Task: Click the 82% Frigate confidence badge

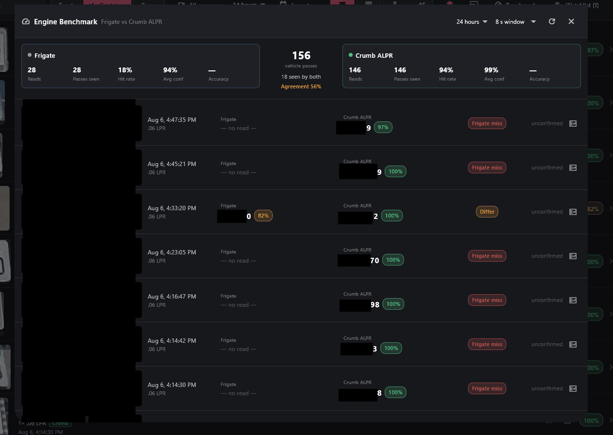Action: click(x=263, y=216)
